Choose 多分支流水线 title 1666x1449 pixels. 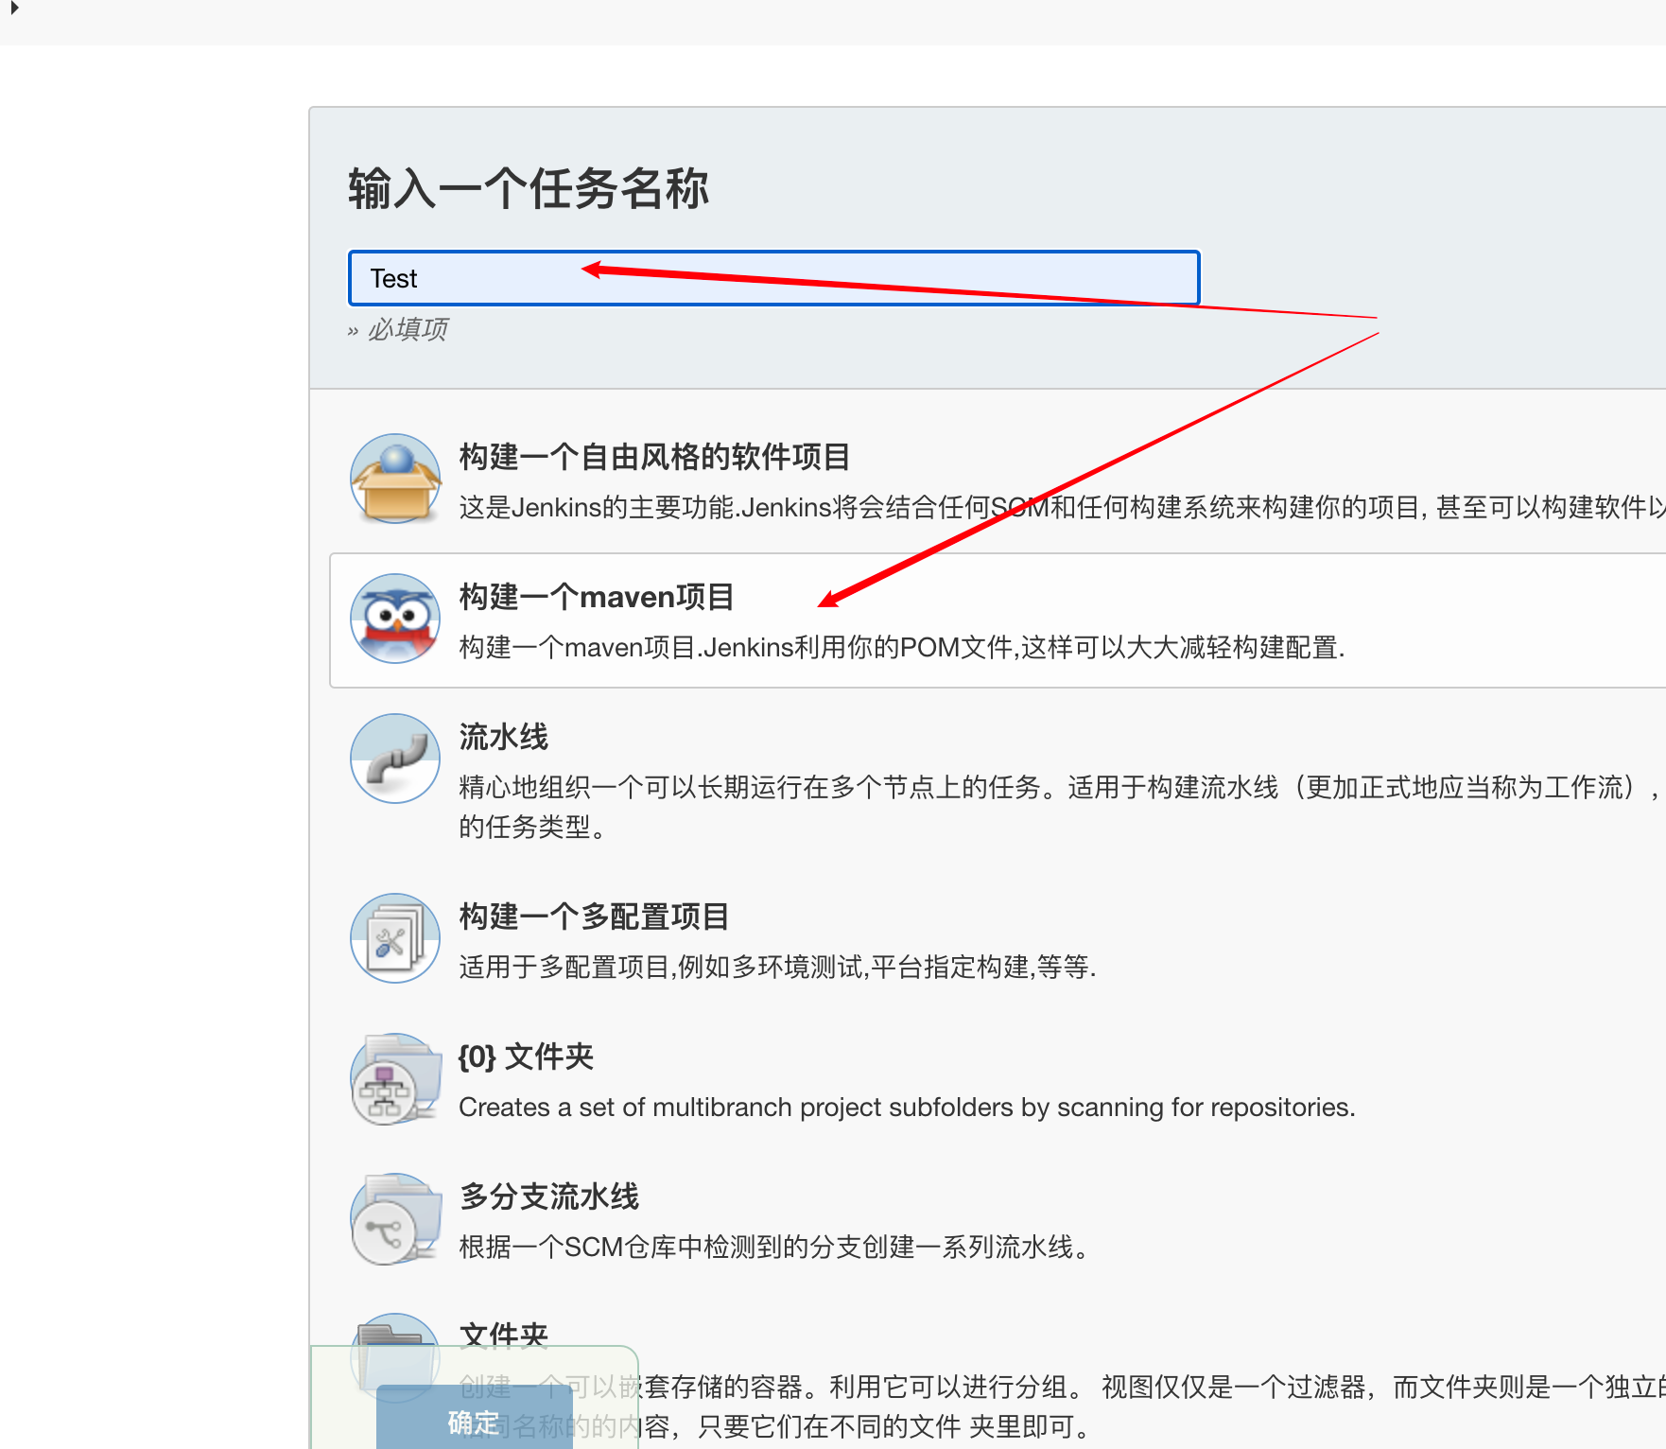(x=549, y=1196)
